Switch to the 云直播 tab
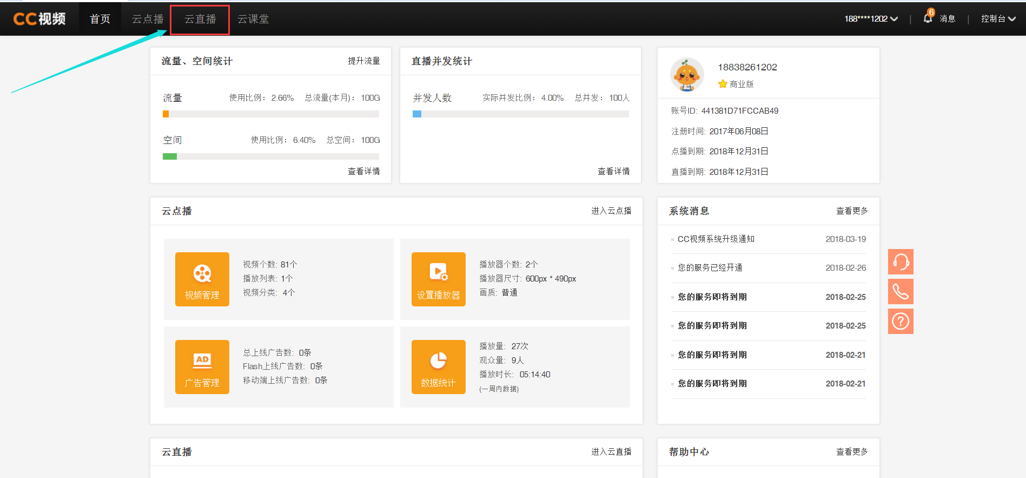Viewport: 1026px width, 478px height. pyautogui.click(x=200, y=19)
